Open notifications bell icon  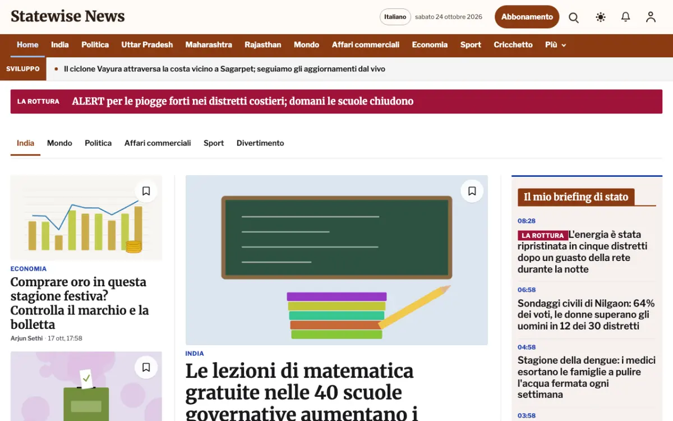[x=626, y=17]
